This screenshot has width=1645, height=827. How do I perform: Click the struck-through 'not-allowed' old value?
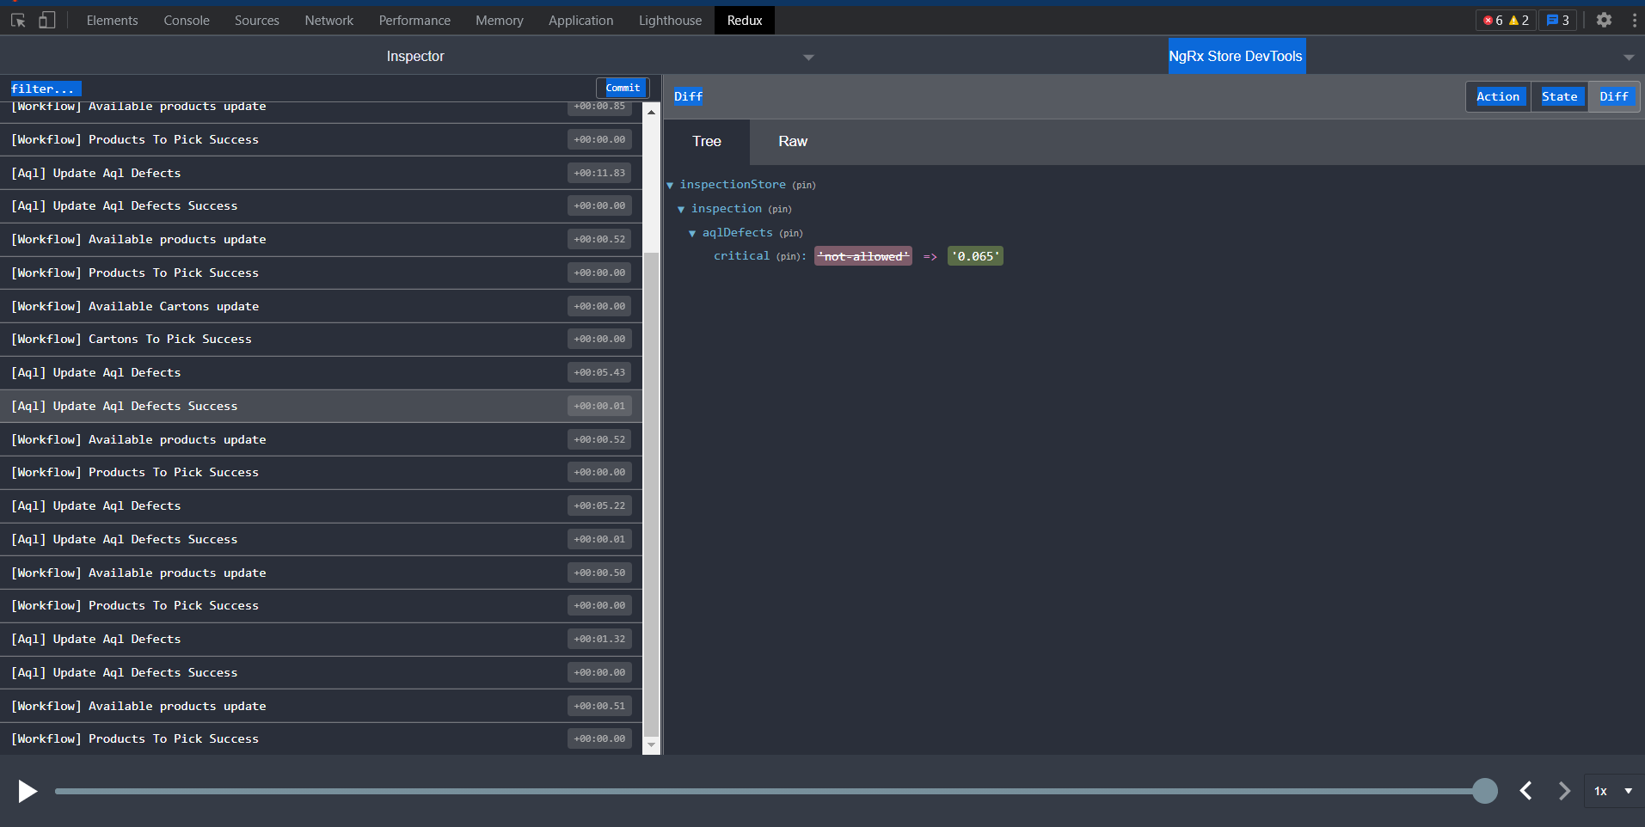[863, 256]
